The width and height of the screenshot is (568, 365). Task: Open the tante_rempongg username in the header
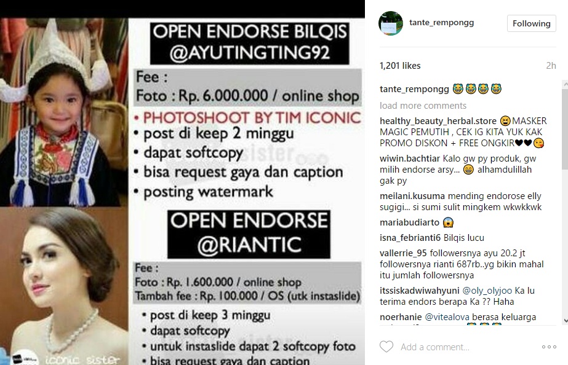pyautogui.click(x=442, y=22)
